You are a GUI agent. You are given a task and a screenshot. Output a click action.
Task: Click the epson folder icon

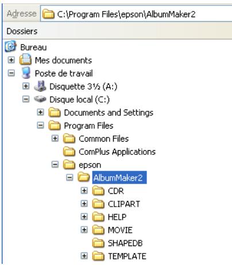point(69,165)
